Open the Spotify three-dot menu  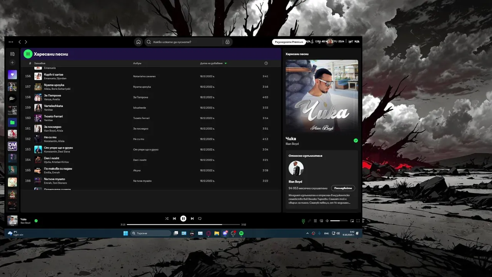[x=11, y=42]
